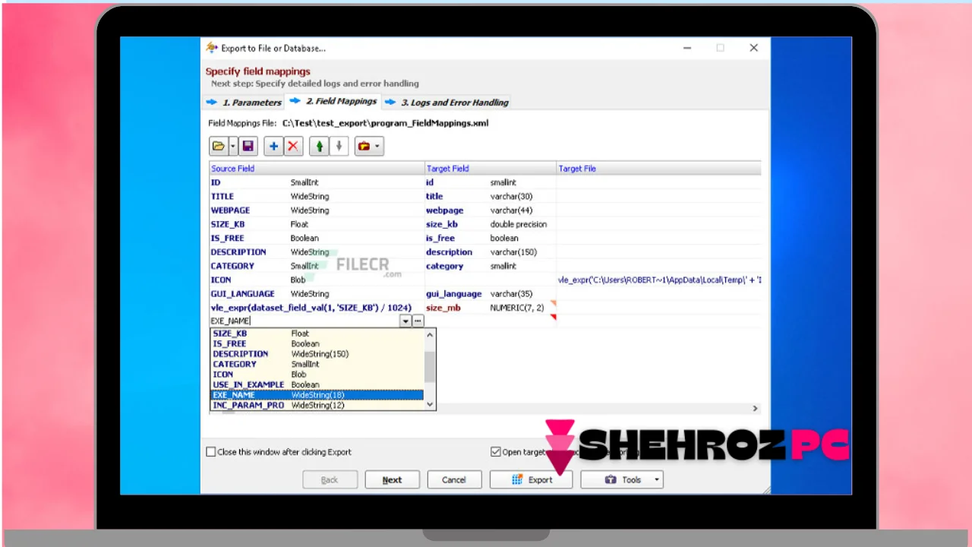Click the ellipsis button beside the EXE_NAME editor
This screenshot has height=547, width=972.
tap(418, 321)
